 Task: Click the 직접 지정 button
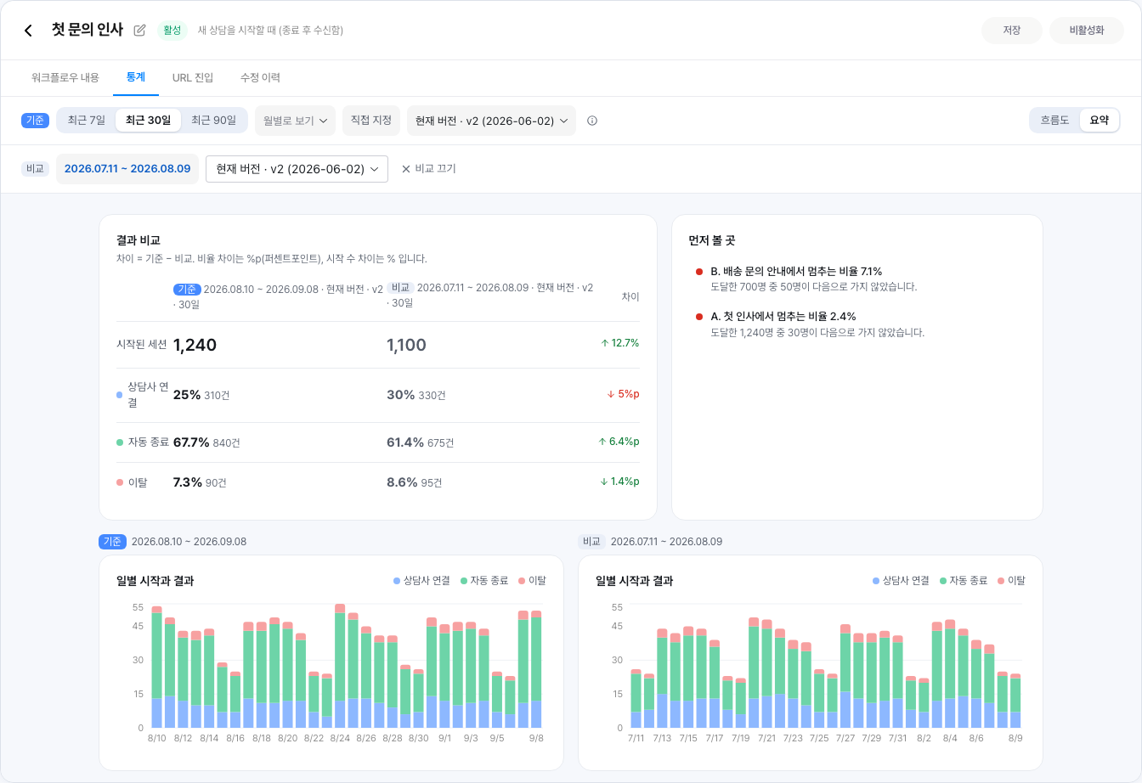coord(371,121)
